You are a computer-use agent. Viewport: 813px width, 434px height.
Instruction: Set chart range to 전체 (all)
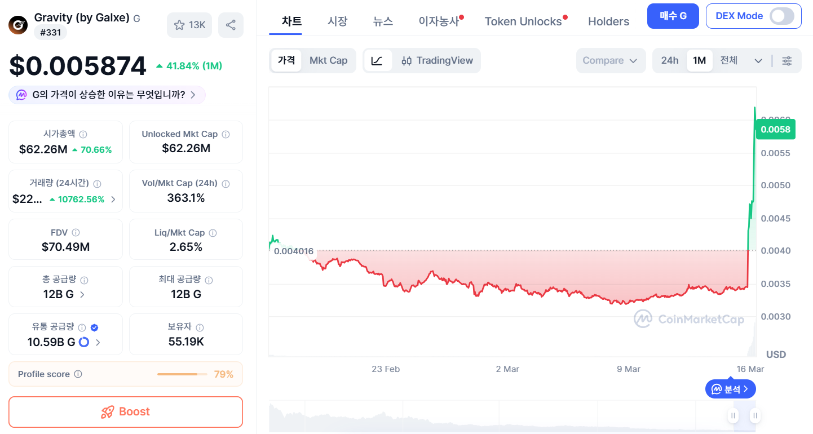tap(729, 61)
